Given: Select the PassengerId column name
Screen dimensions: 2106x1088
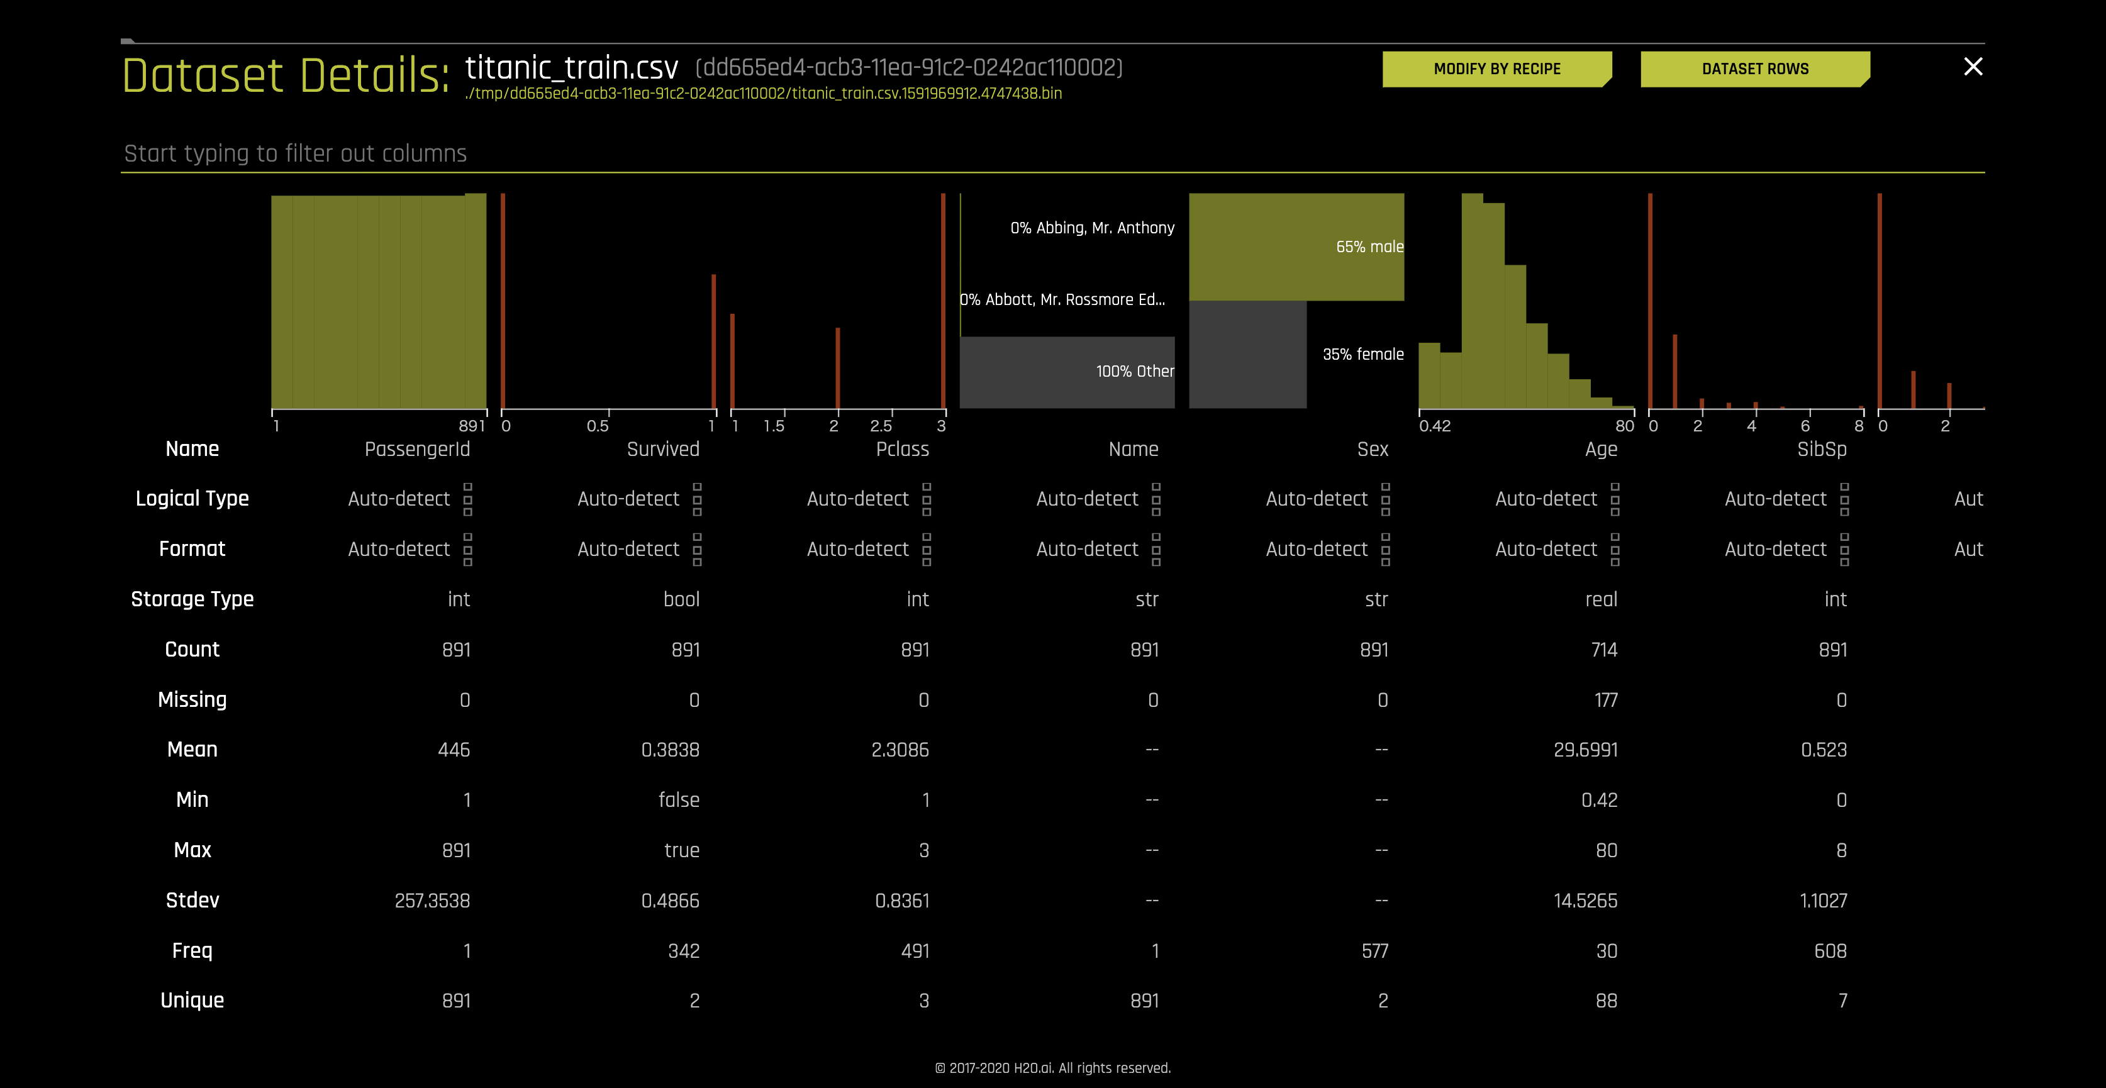Looking at the screenshot, I should (x=417, y=450).
